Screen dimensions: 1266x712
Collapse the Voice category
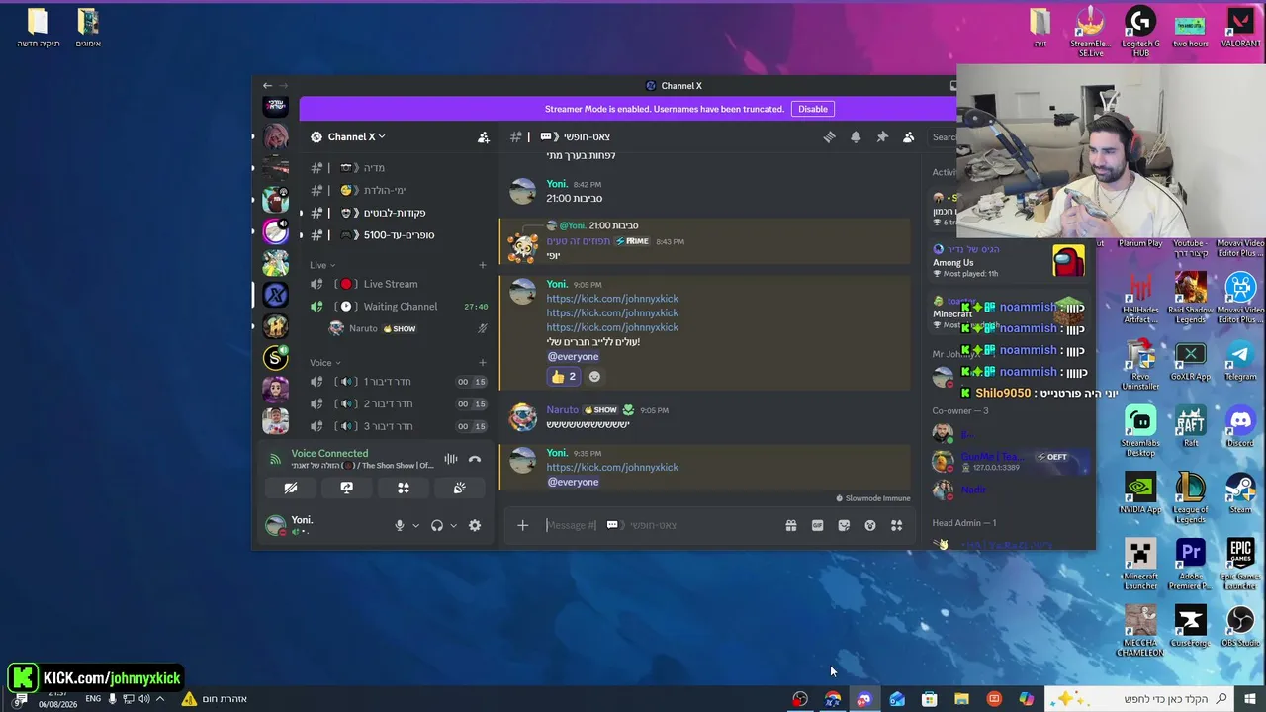click(x=325, y=363)
